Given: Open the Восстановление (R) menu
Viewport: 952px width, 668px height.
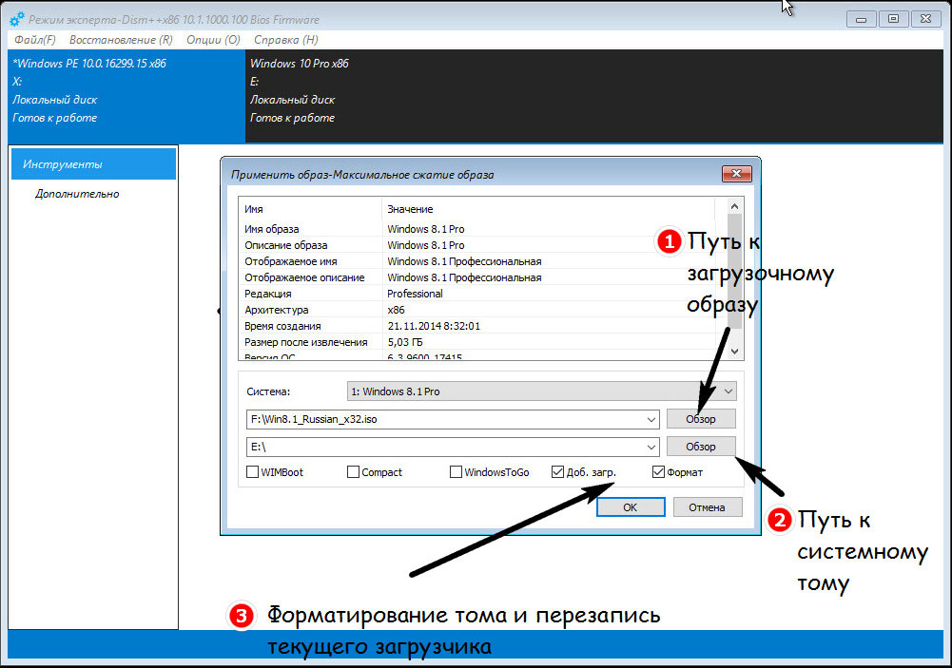Looking at the screenshot, I should pos(121,40).
